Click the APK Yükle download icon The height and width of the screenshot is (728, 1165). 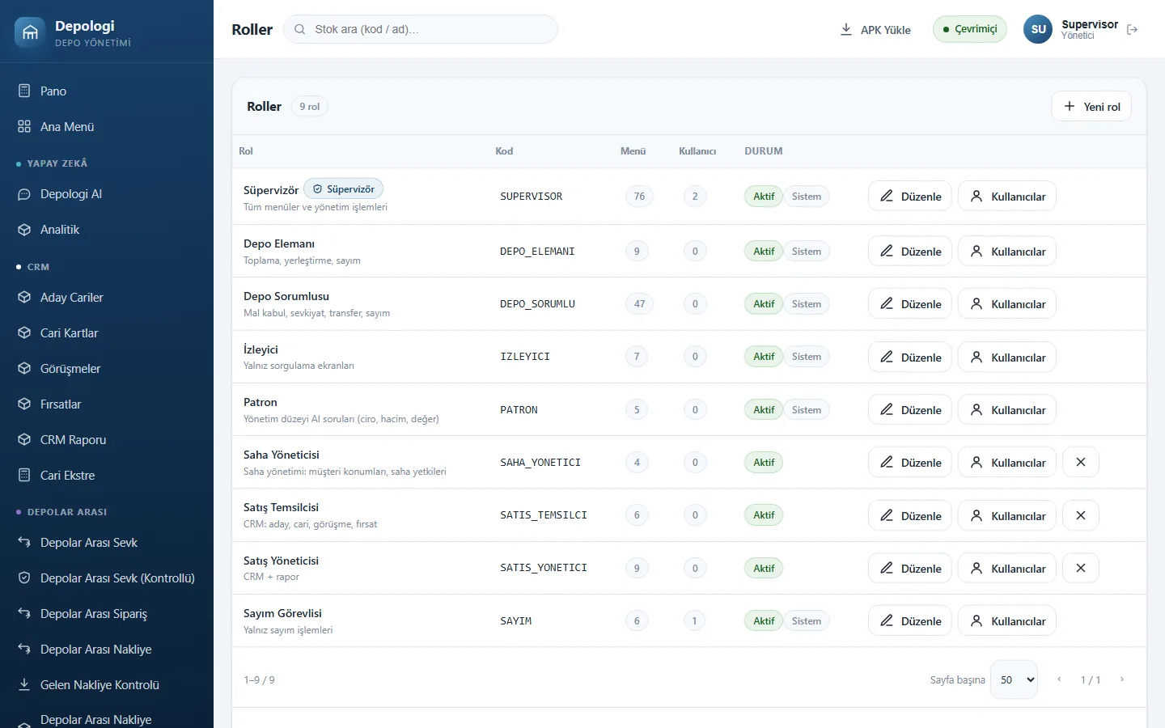846,29
